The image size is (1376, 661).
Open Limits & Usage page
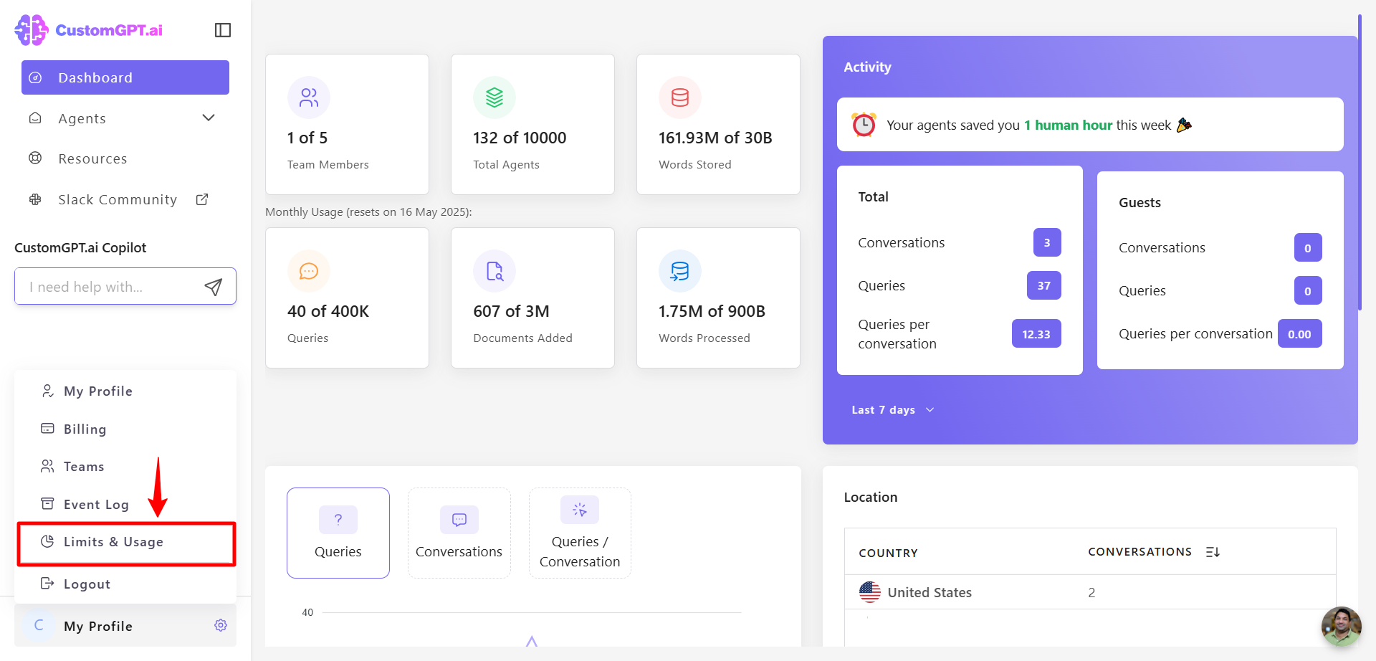point(126,543)
